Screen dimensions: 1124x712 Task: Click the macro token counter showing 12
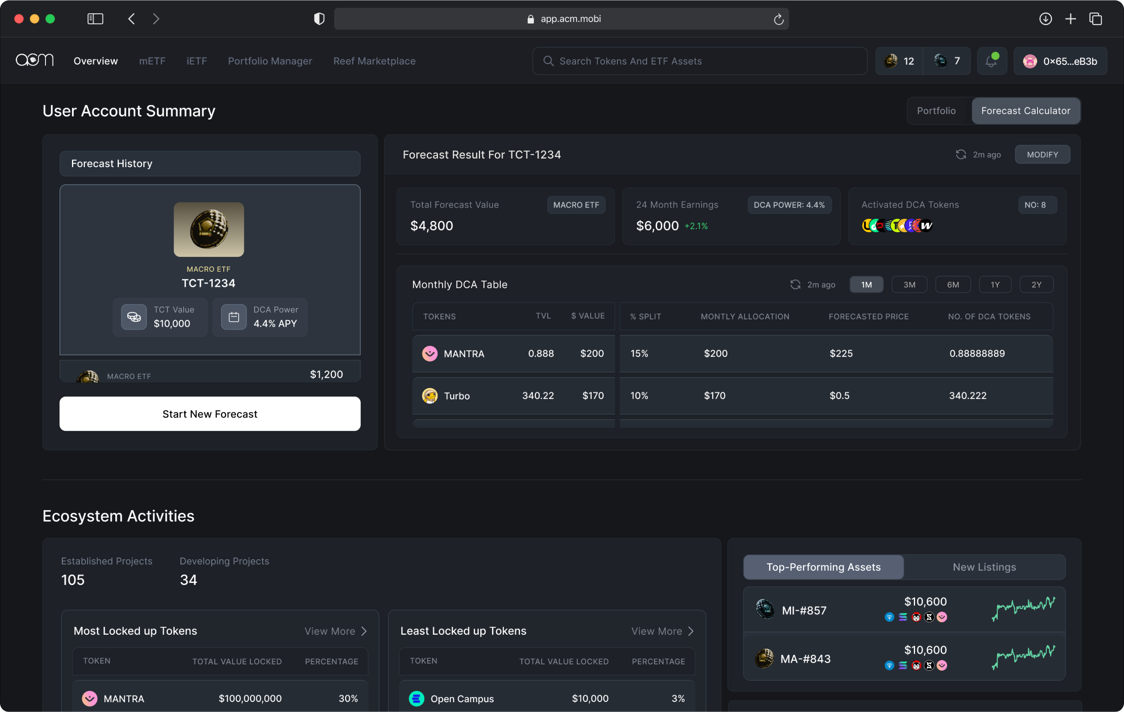[899, 61]
